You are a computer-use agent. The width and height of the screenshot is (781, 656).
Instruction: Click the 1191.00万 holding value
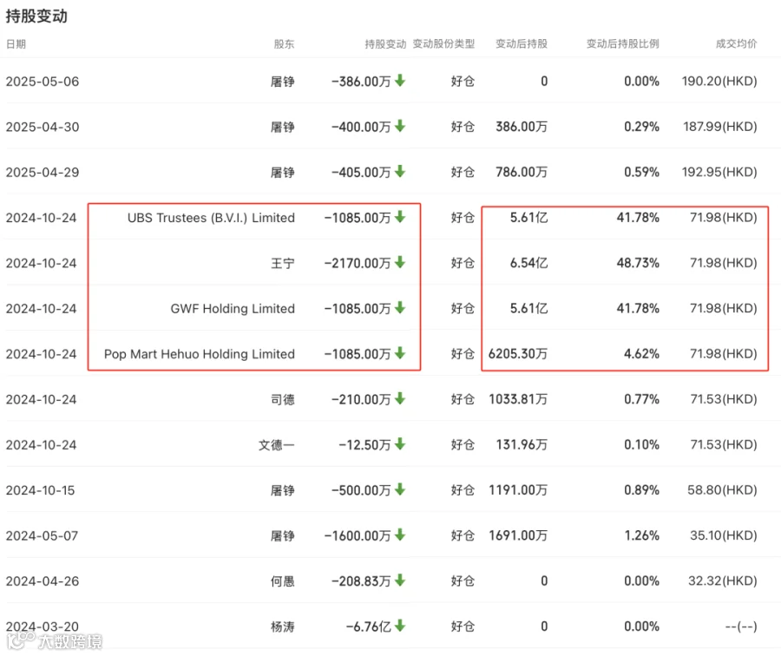tap(518, 490)
